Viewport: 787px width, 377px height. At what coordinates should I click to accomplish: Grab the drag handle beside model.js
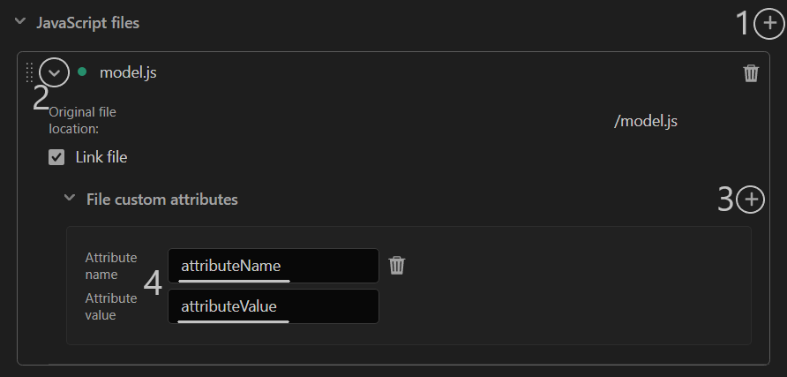29,72
